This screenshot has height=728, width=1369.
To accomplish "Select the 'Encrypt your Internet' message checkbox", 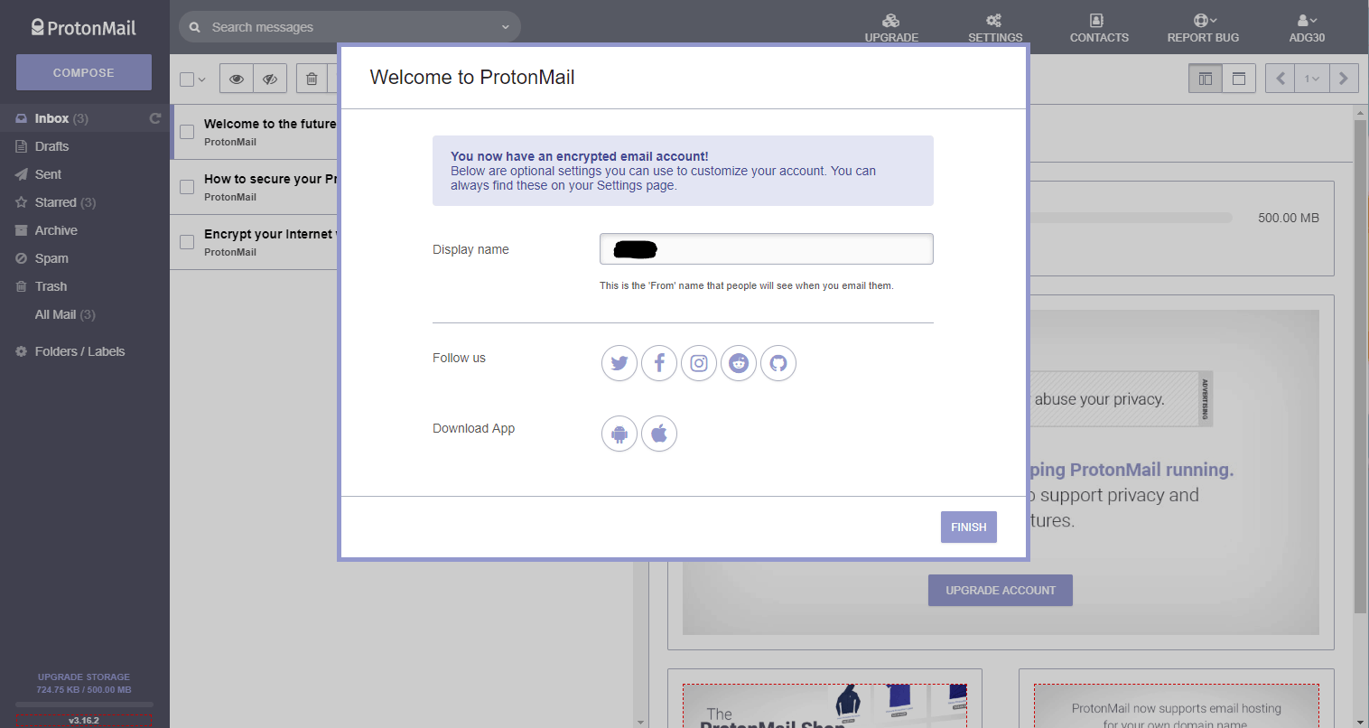I will 187,242.
